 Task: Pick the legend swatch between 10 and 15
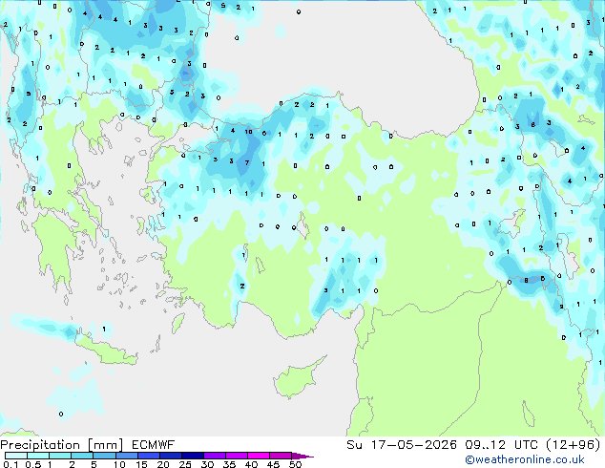[x=126, y=456]
